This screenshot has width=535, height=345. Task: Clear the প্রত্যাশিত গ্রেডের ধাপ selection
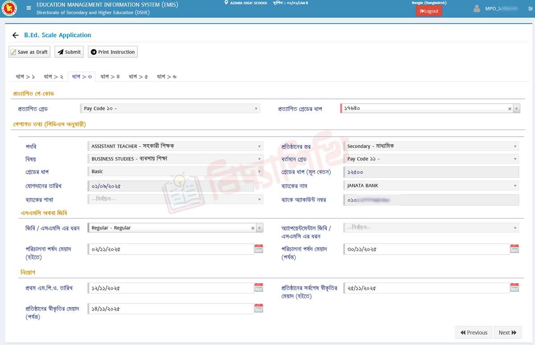[510, 109]
